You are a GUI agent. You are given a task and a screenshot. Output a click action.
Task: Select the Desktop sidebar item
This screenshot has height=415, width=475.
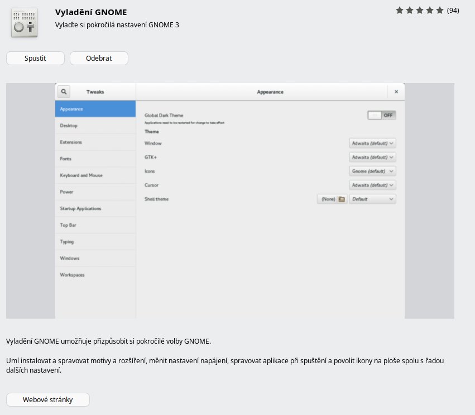point(95,125)
